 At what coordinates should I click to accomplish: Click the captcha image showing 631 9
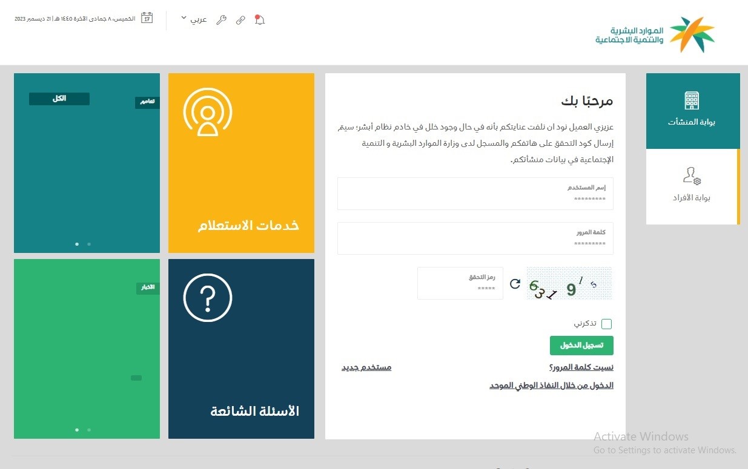tap(569, 283)
